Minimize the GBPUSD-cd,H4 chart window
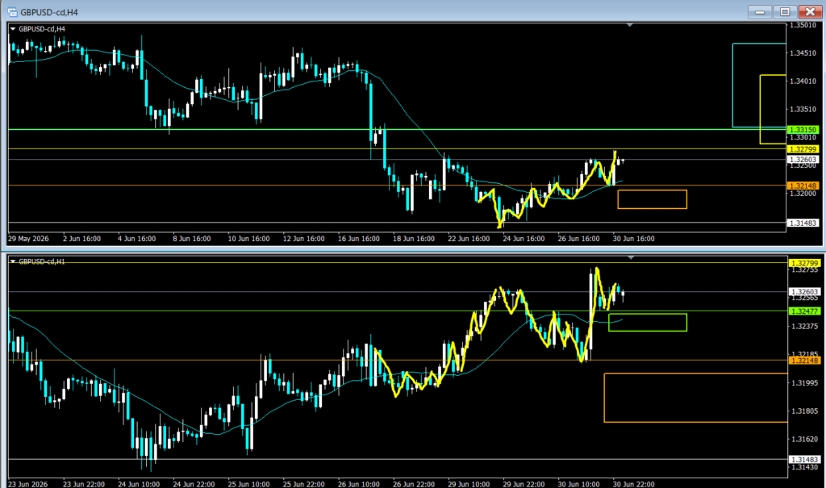This screenshot has height=488, width=826. (x=759, y=11)
